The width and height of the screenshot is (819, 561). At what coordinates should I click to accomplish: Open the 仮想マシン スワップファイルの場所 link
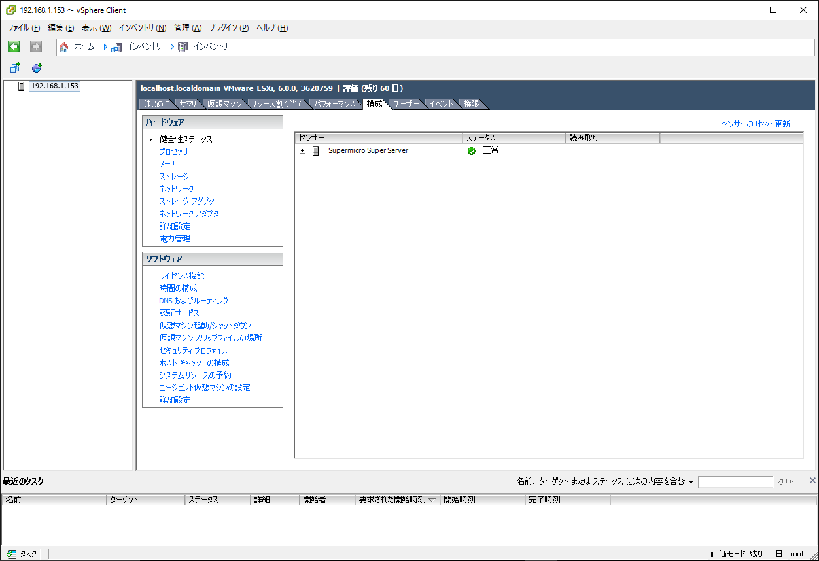tap(211, 338)
